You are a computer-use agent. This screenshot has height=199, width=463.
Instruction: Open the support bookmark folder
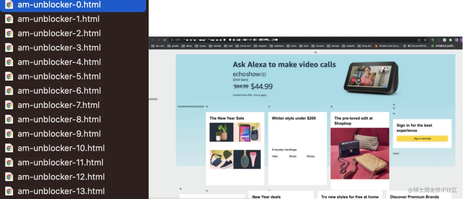[x=260, y=46]
